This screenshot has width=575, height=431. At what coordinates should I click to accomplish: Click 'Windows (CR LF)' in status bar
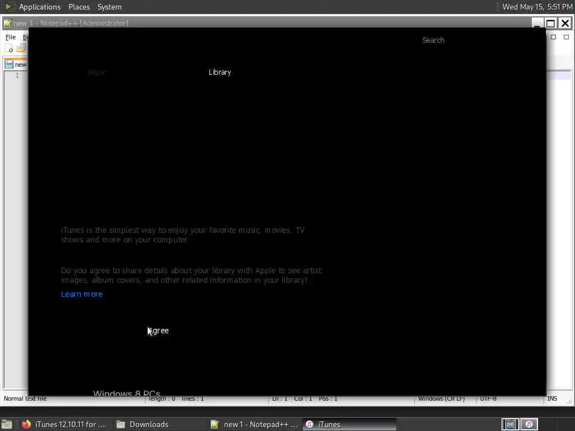click(441, 398)
